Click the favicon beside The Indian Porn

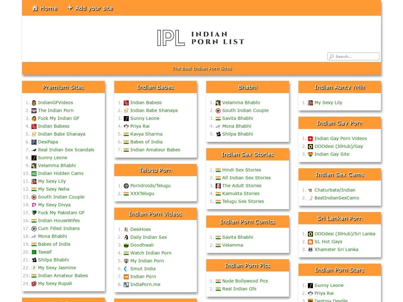(34, 111)
